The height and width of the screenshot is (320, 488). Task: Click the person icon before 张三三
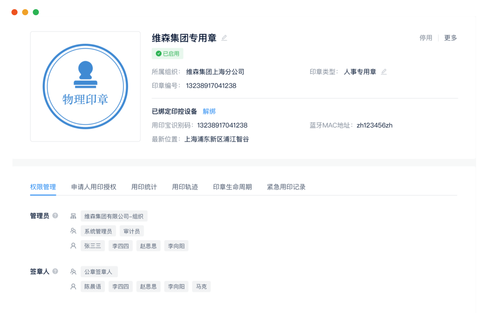point(73,245)
